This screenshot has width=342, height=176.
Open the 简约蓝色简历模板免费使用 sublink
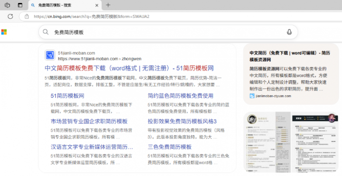coord(180,96)
